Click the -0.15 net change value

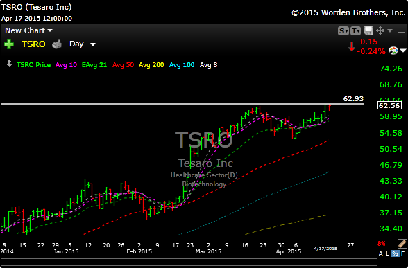(368, 42)
